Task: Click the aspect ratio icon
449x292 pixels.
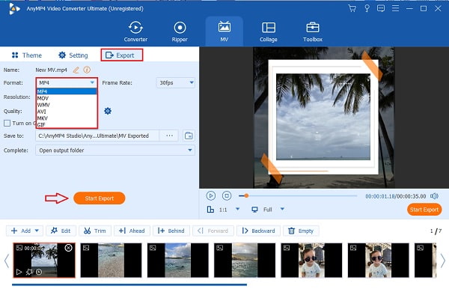Action: (210, 210)
